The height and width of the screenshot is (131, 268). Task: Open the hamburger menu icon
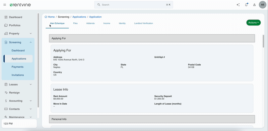[5, 5]
